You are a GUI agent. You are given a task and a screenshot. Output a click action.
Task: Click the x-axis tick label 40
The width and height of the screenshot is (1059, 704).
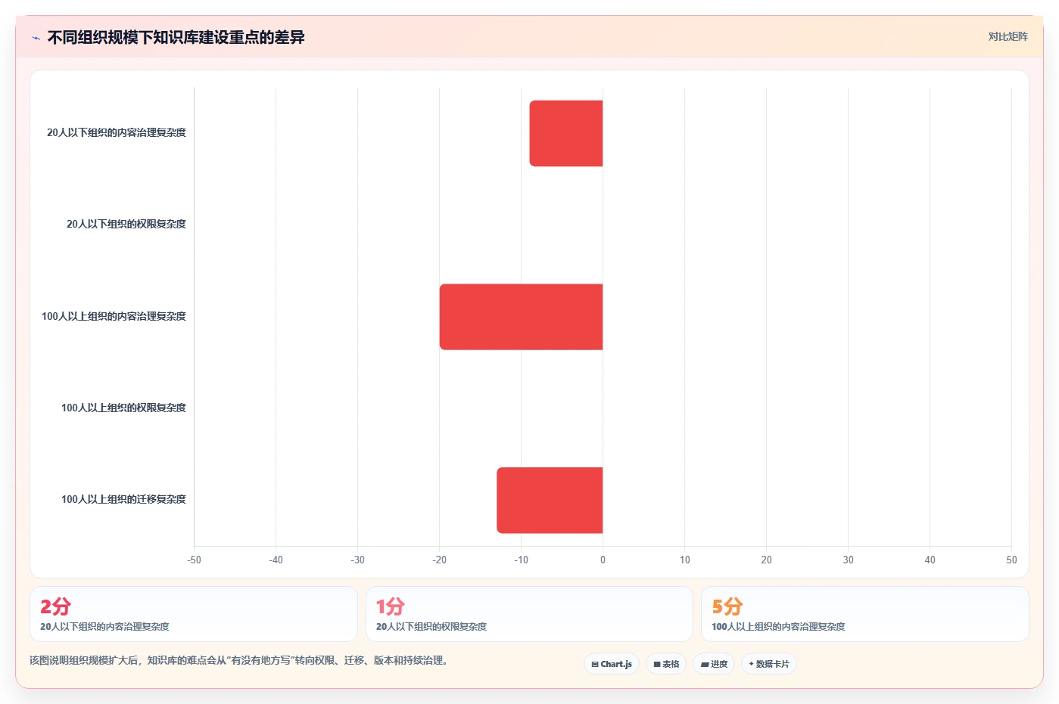point(930,560)
